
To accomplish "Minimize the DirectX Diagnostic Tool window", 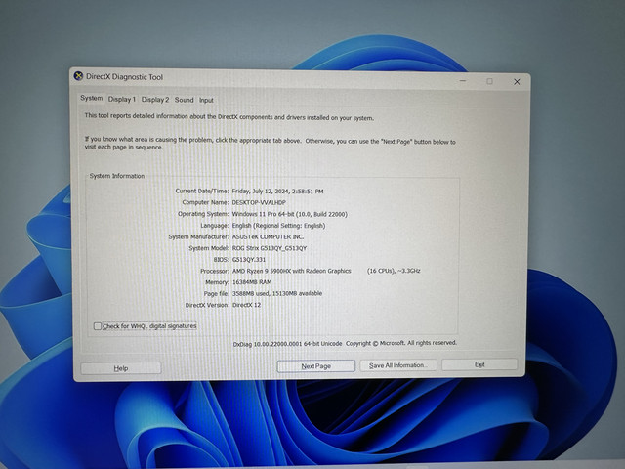I will [463, 81].
